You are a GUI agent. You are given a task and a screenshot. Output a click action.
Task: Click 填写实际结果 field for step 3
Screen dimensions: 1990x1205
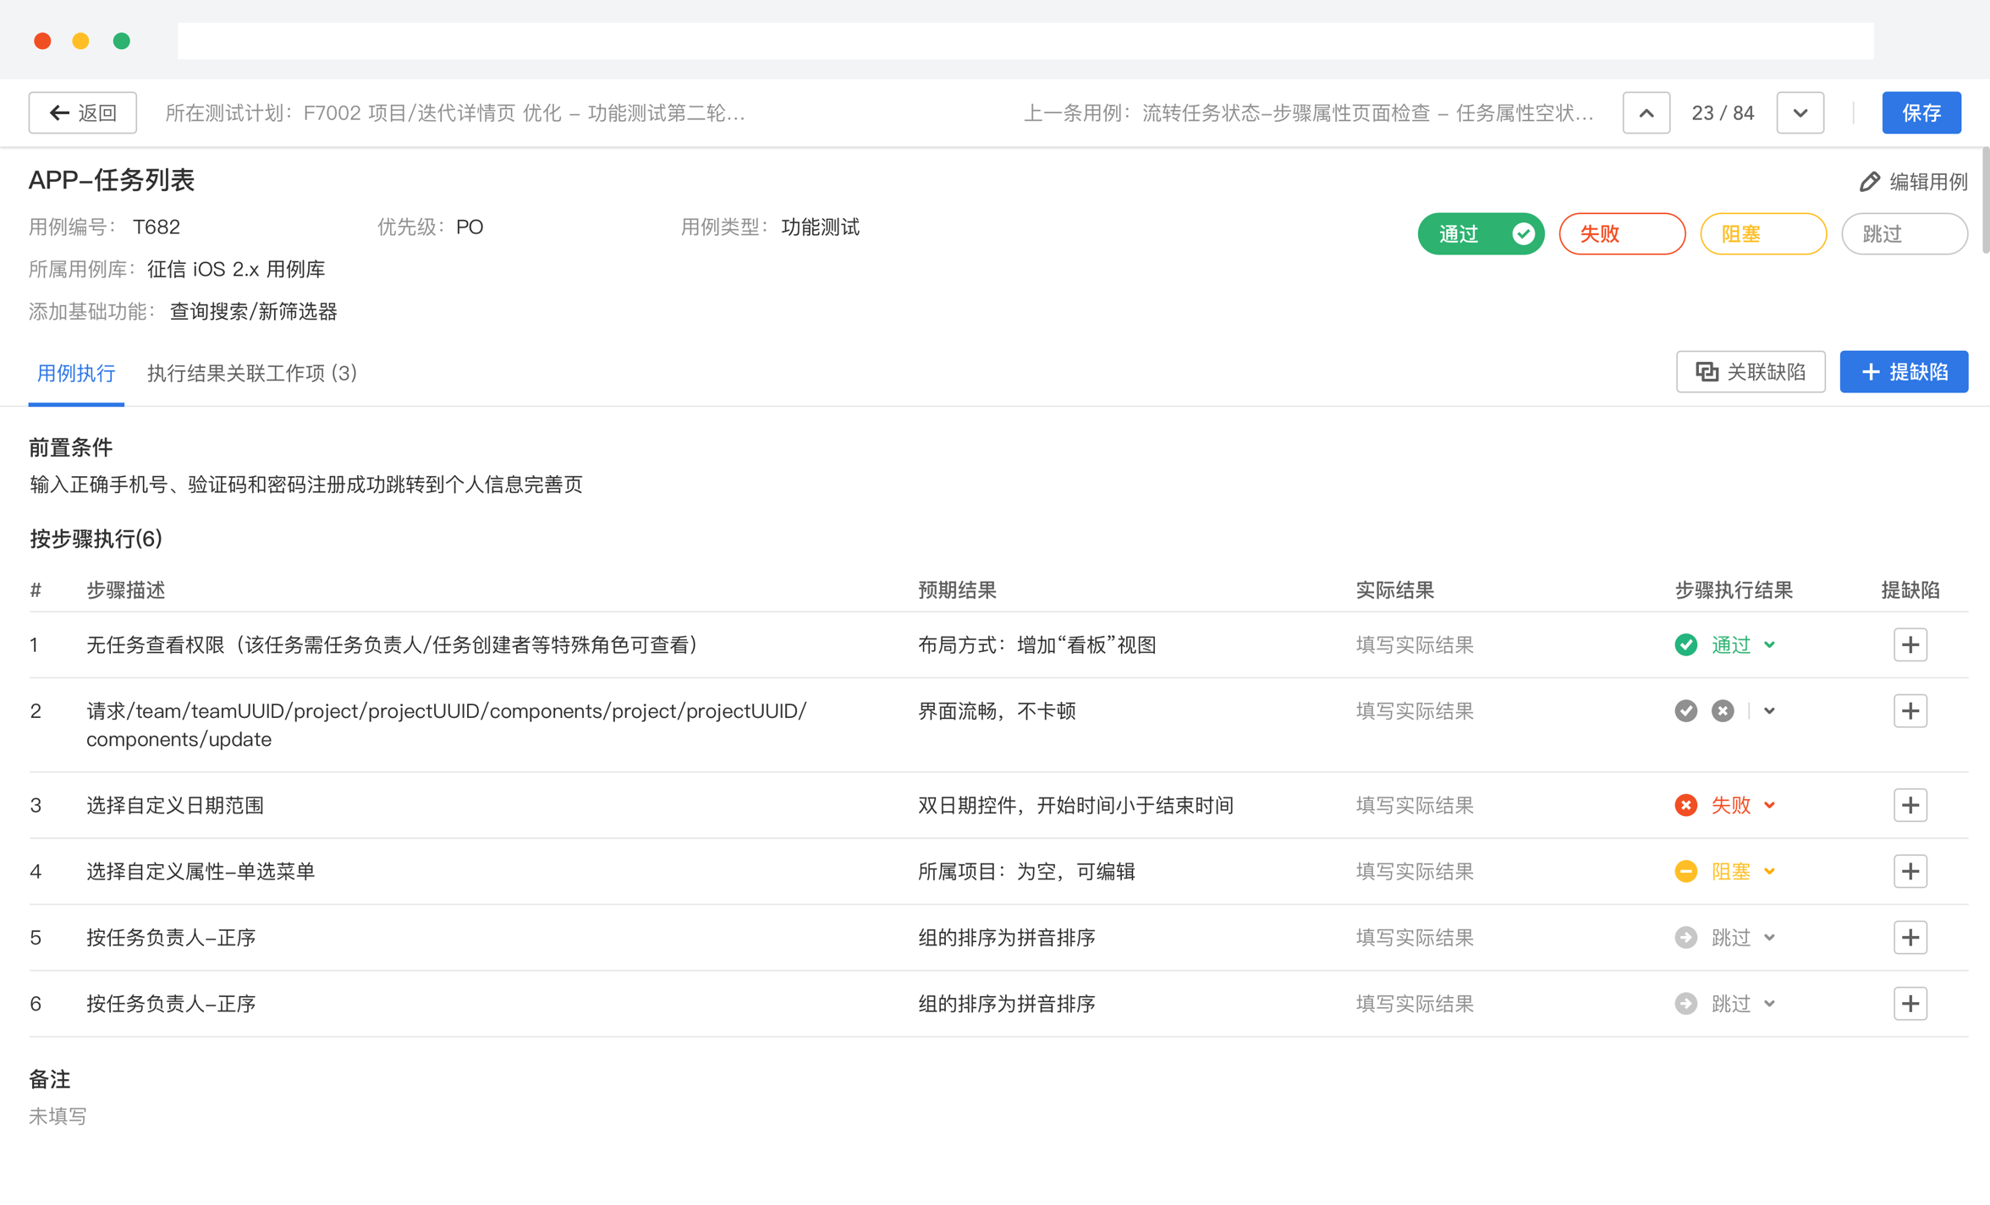point(1414,805)
